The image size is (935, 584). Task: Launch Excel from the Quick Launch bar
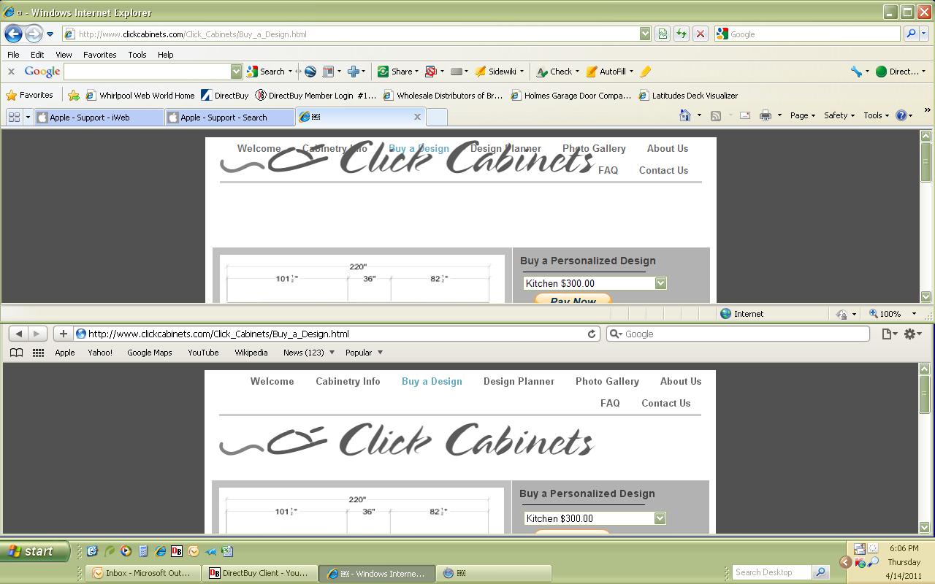coord(227,551)
